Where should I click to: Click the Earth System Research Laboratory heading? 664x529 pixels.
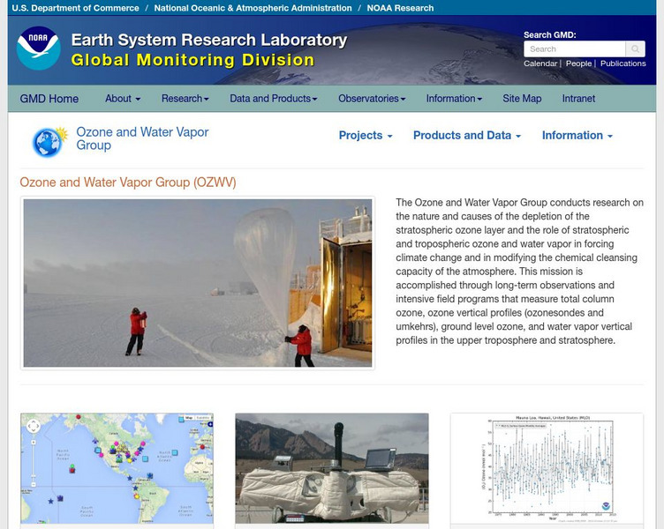[209, 40]
